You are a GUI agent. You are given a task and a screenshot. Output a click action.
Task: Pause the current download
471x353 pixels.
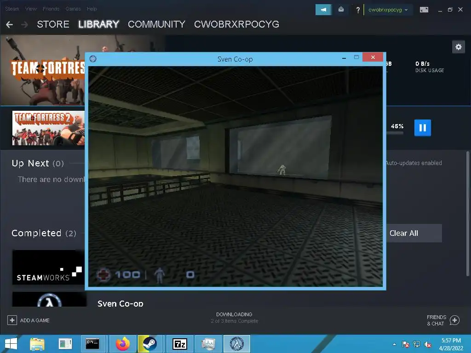coord(422,128)
